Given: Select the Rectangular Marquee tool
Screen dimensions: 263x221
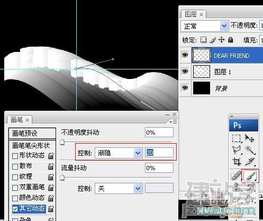Looking at the screenshot, I should point(237,138).
